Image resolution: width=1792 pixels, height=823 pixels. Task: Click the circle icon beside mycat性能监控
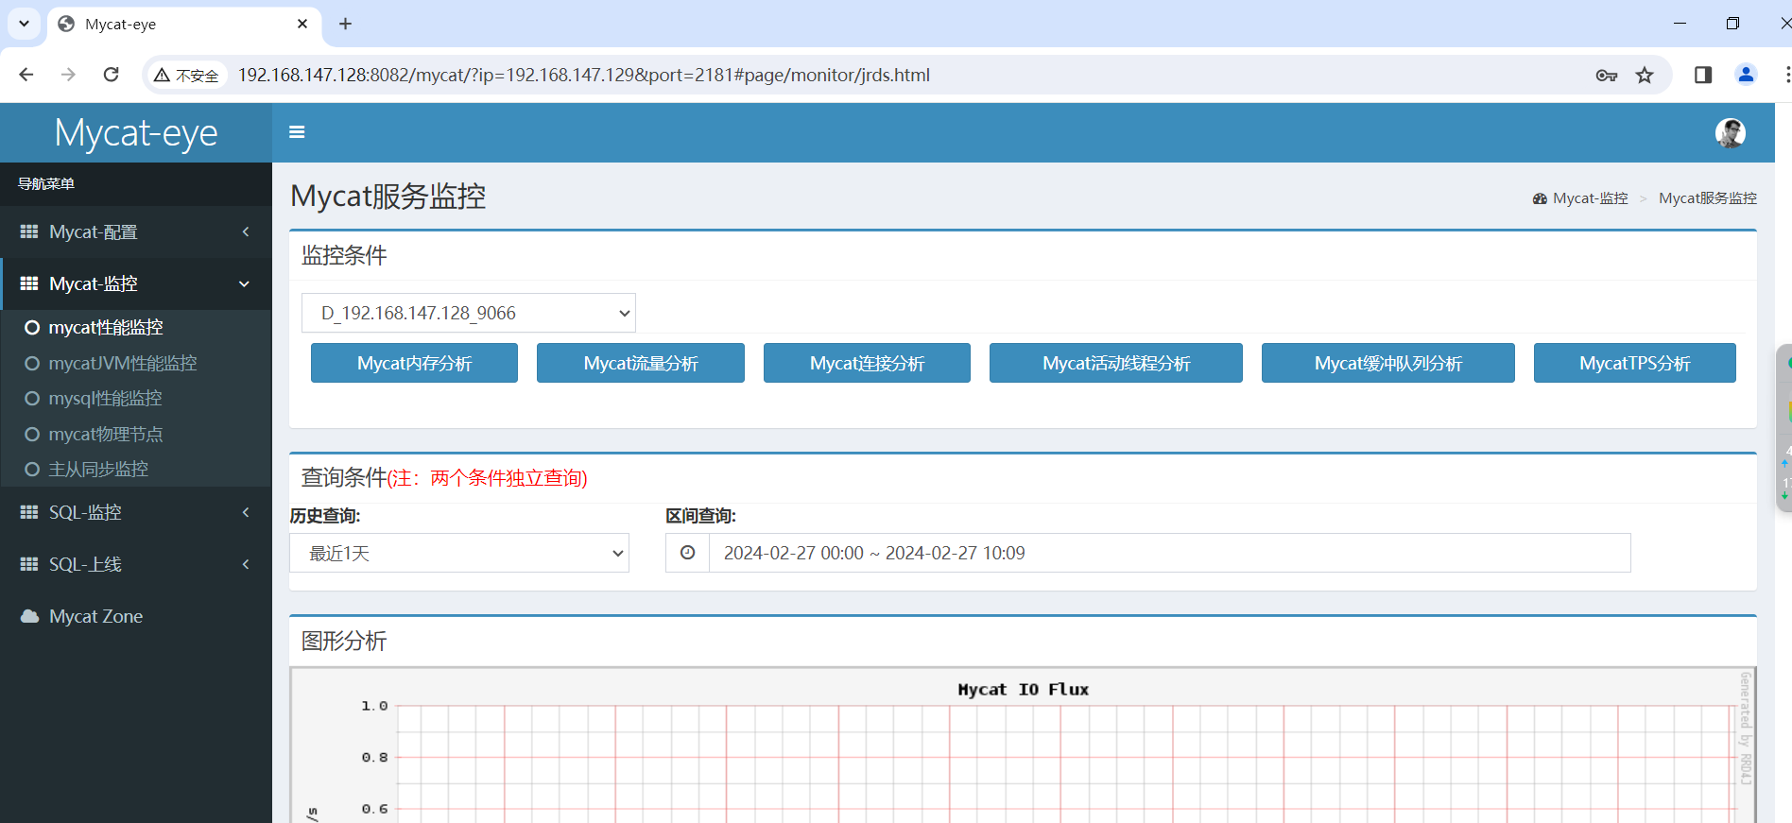coord(32,328)
